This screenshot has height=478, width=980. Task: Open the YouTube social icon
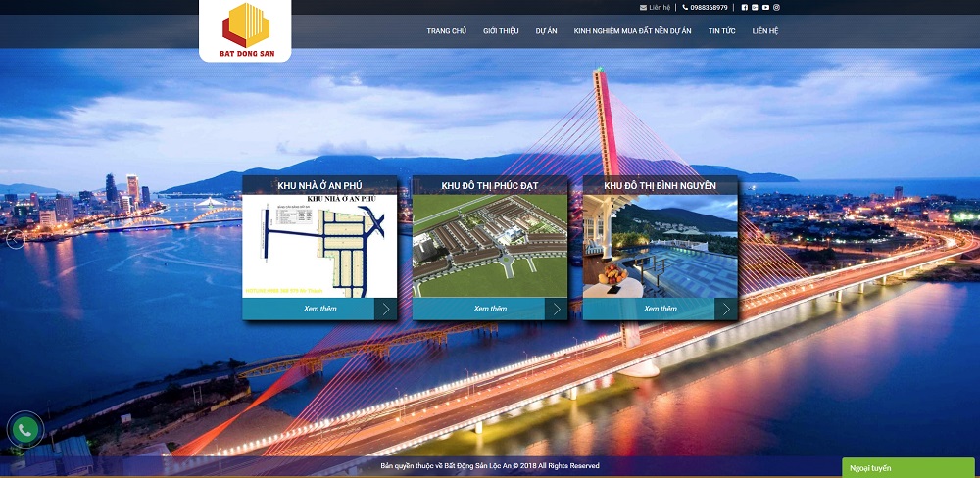(765, 8)
